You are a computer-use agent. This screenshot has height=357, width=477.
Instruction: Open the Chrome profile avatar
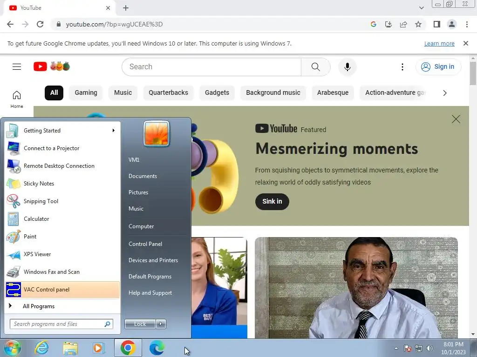pos(452,24)
